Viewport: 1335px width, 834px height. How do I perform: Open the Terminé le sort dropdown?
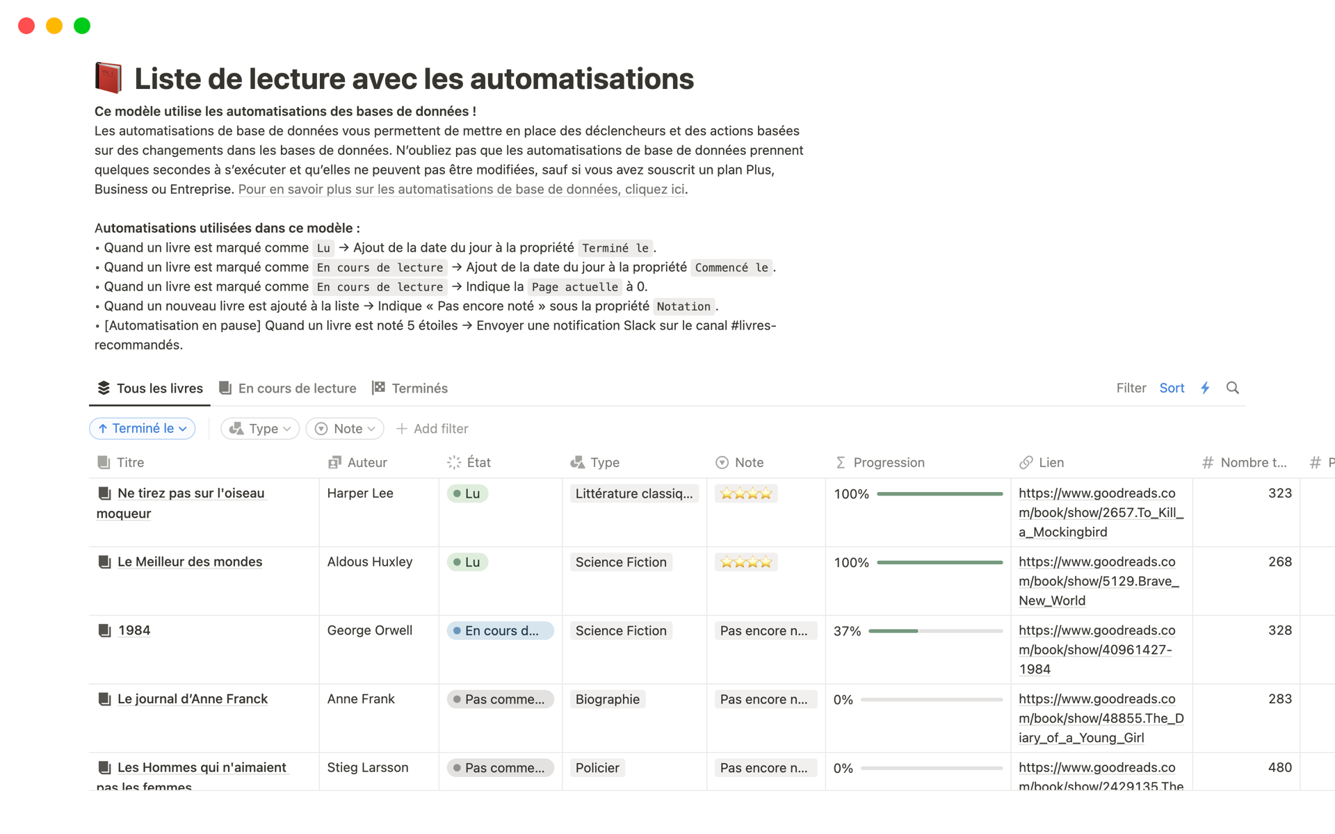(143, 428)
